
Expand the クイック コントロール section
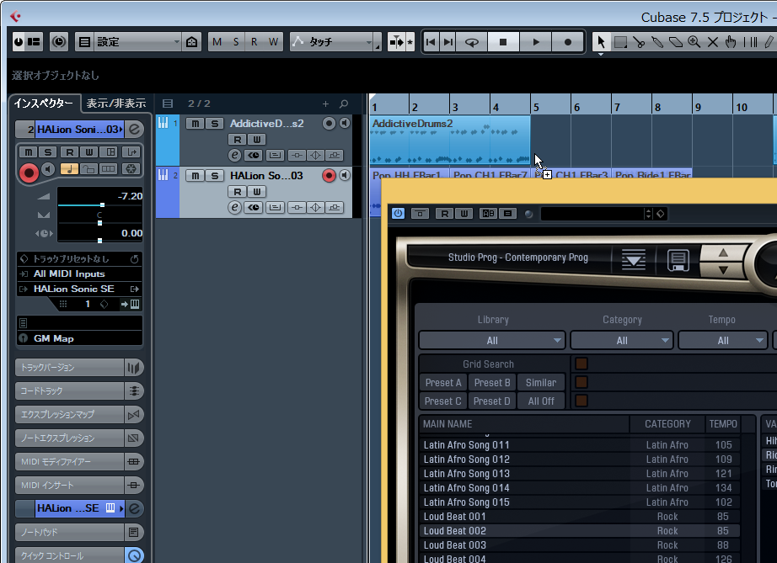[x=70, y=555]
